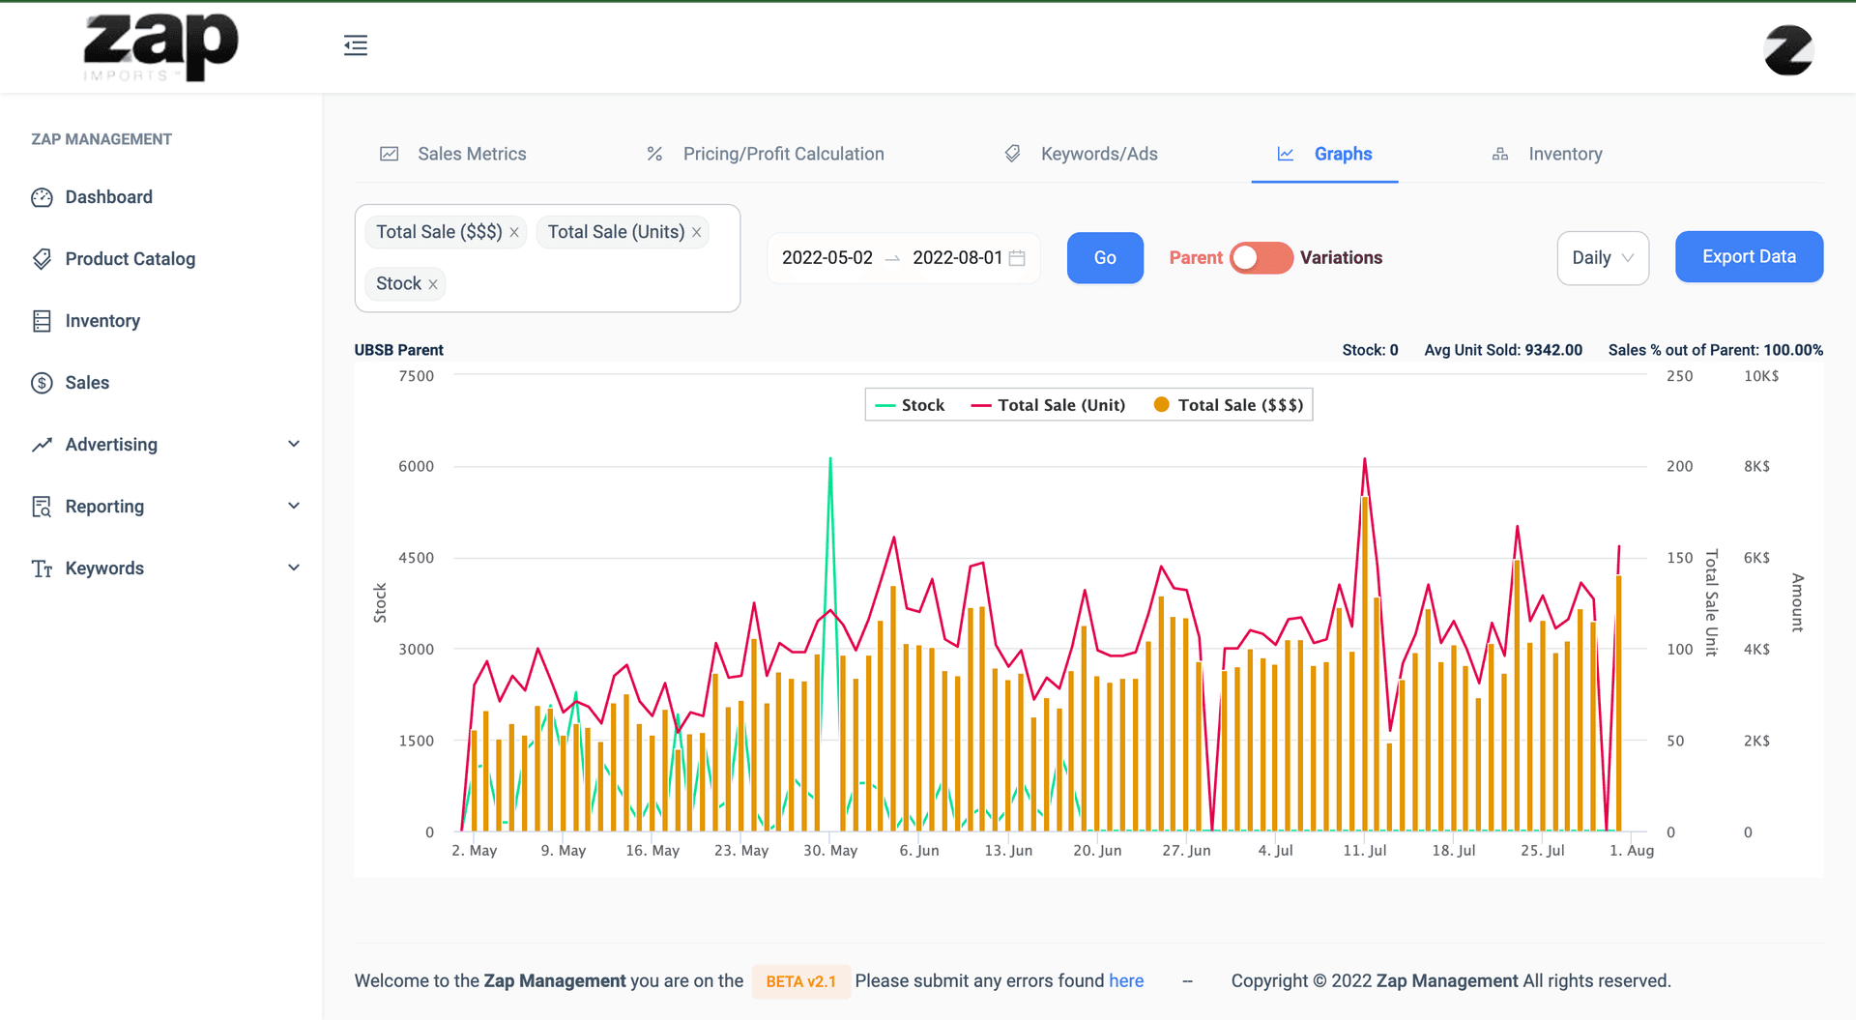Click the Product Catalog tag icon
Screen dimensions: 1856x1020
[42, 259]
